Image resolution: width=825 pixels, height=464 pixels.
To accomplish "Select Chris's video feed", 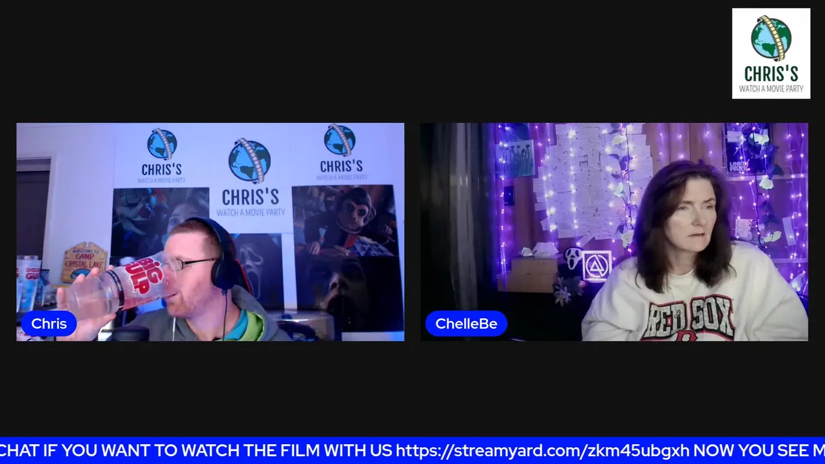I will tap(210, 232).
